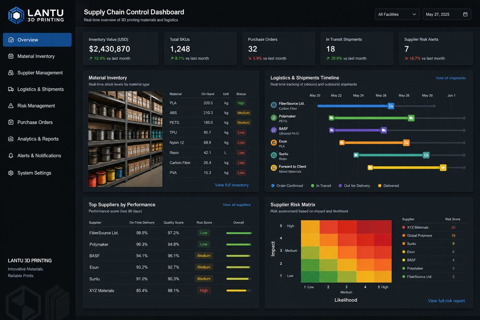Click View all suppliers link
The image size is (480, 320).
tap(237, 205)
